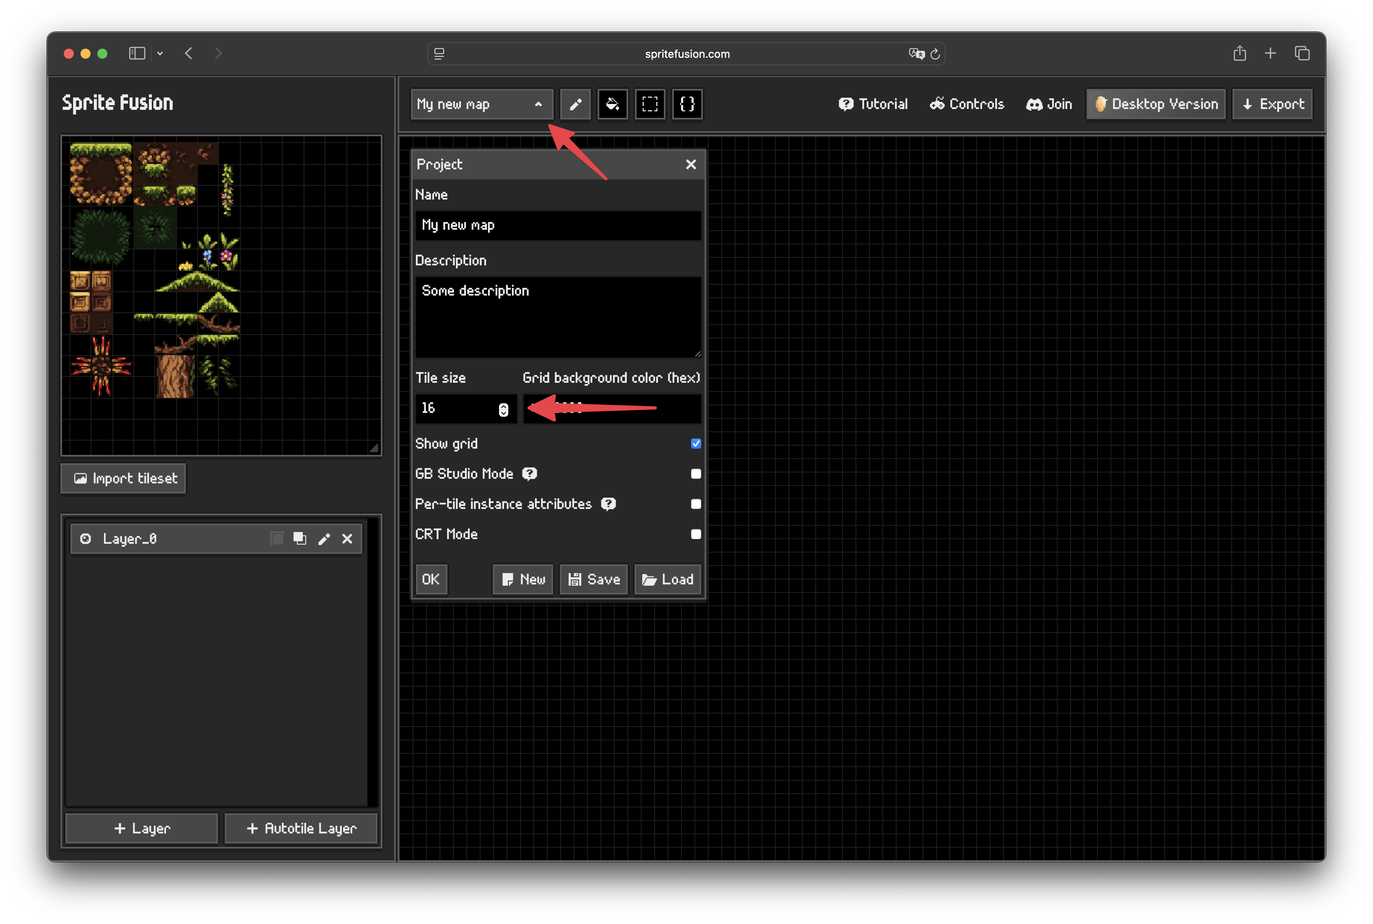Enable the GB Studio Mode checkbox
This screenshot has height=924, width=1373.
tap(696, 474)
